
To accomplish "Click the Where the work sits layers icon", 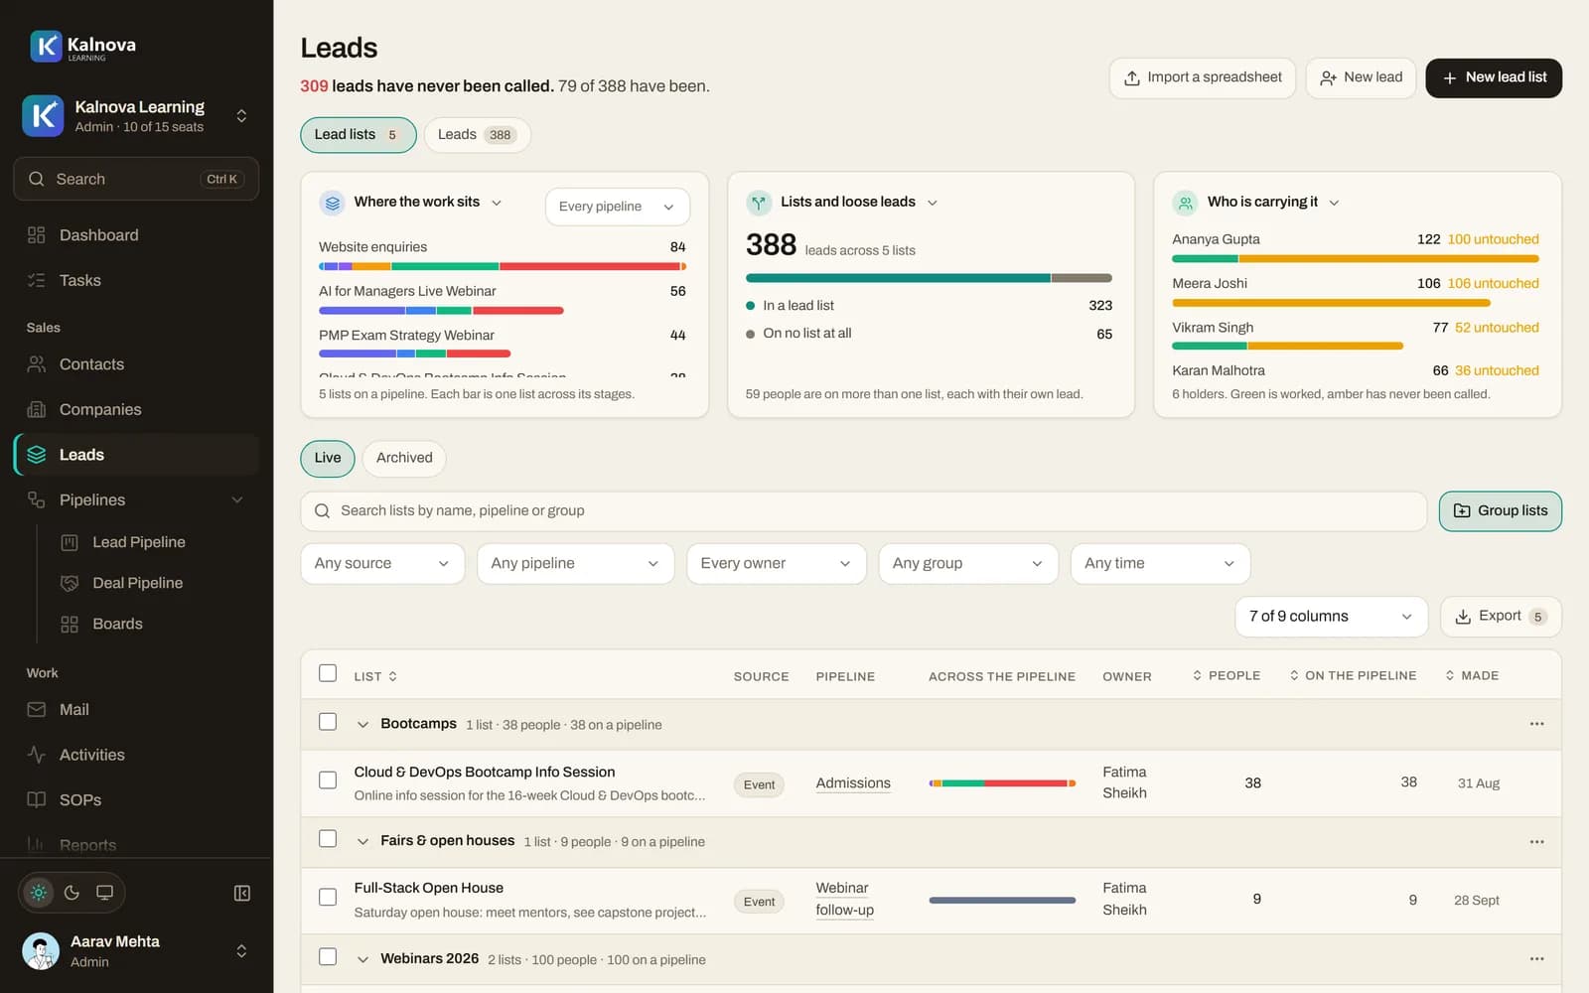I will (333, 203).
